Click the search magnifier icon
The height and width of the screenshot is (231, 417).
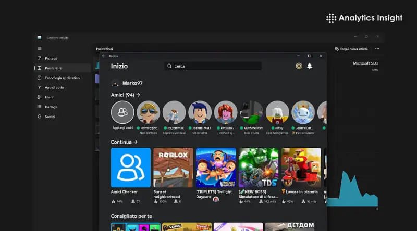tap(169, 66)
